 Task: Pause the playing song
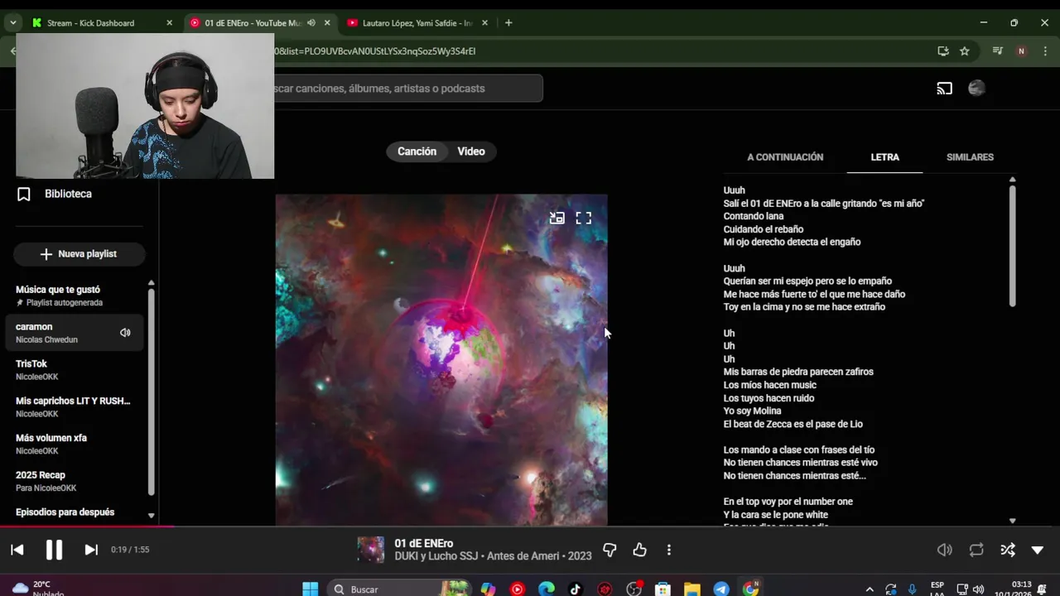pyautogui.click(x=54, y=550)
